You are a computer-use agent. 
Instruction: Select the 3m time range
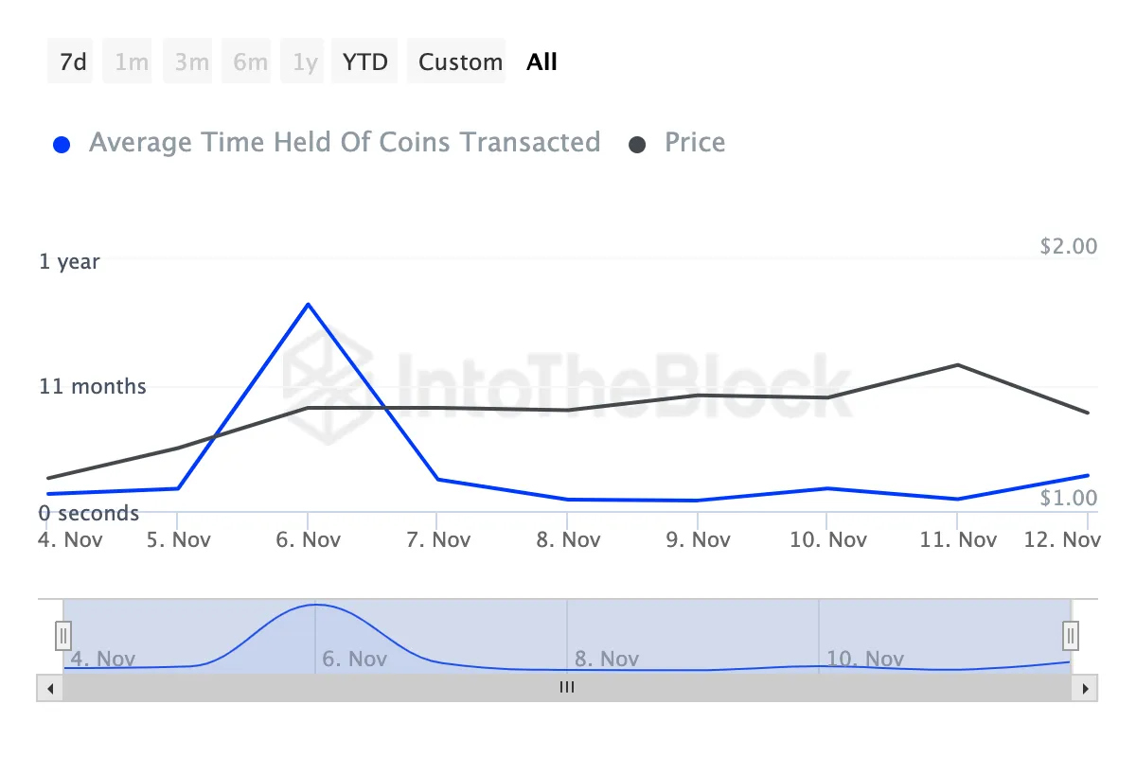191,62
